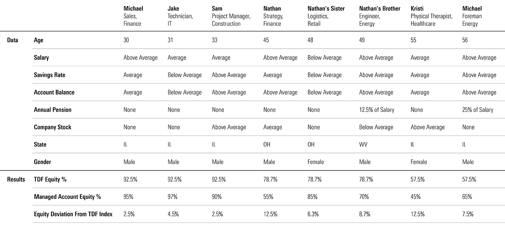
Task: Select the Company Stock row label
Action: tap(53, 127)
